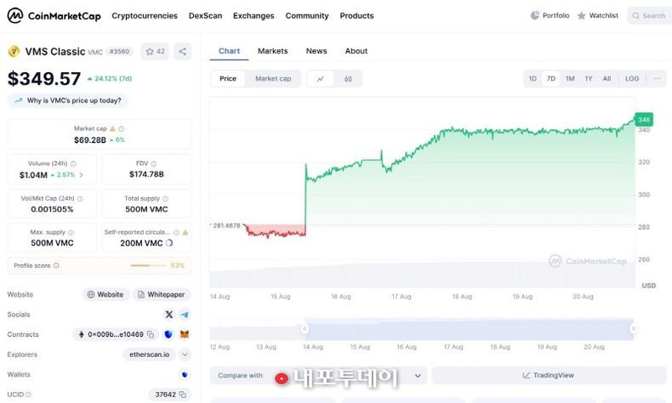Switch to the About tab
Viewport: 672px width, 403px height.
pos(356,51)
